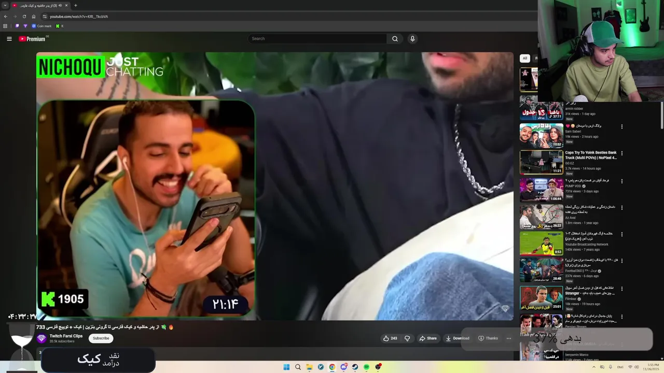The width and height of the screenshot is (664, 373).
Task: Open the Coin mark bookmark
Action: coord(41,26)
